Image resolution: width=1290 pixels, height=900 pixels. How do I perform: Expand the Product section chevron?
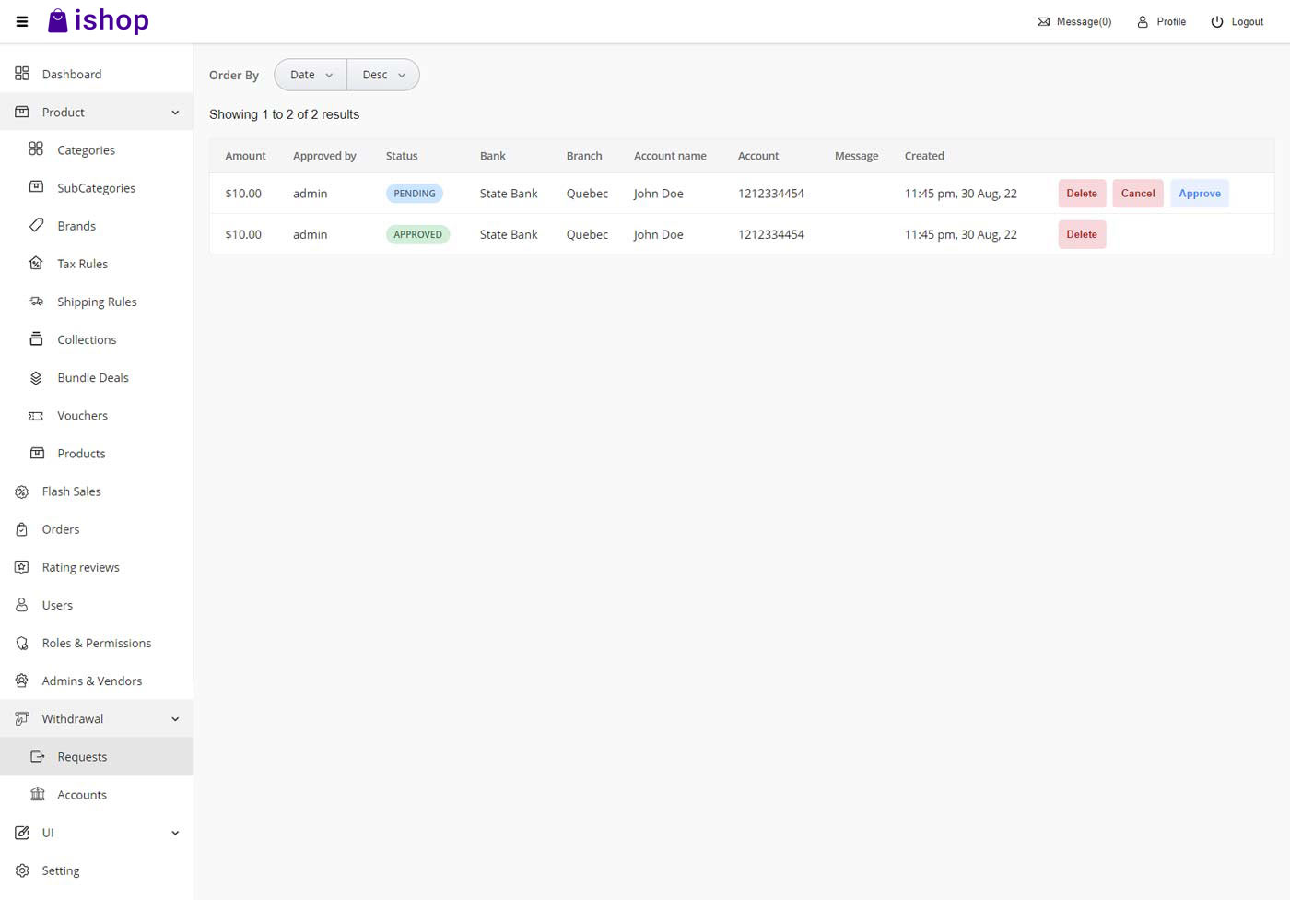[x=175, y=112]
